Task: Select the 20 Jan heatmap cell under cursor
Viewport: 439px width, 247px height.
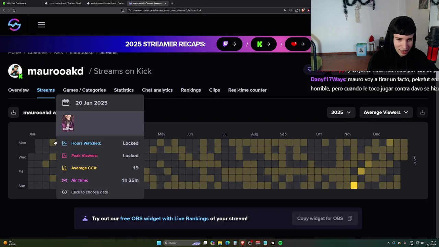Action: click(x=53, y=142)
